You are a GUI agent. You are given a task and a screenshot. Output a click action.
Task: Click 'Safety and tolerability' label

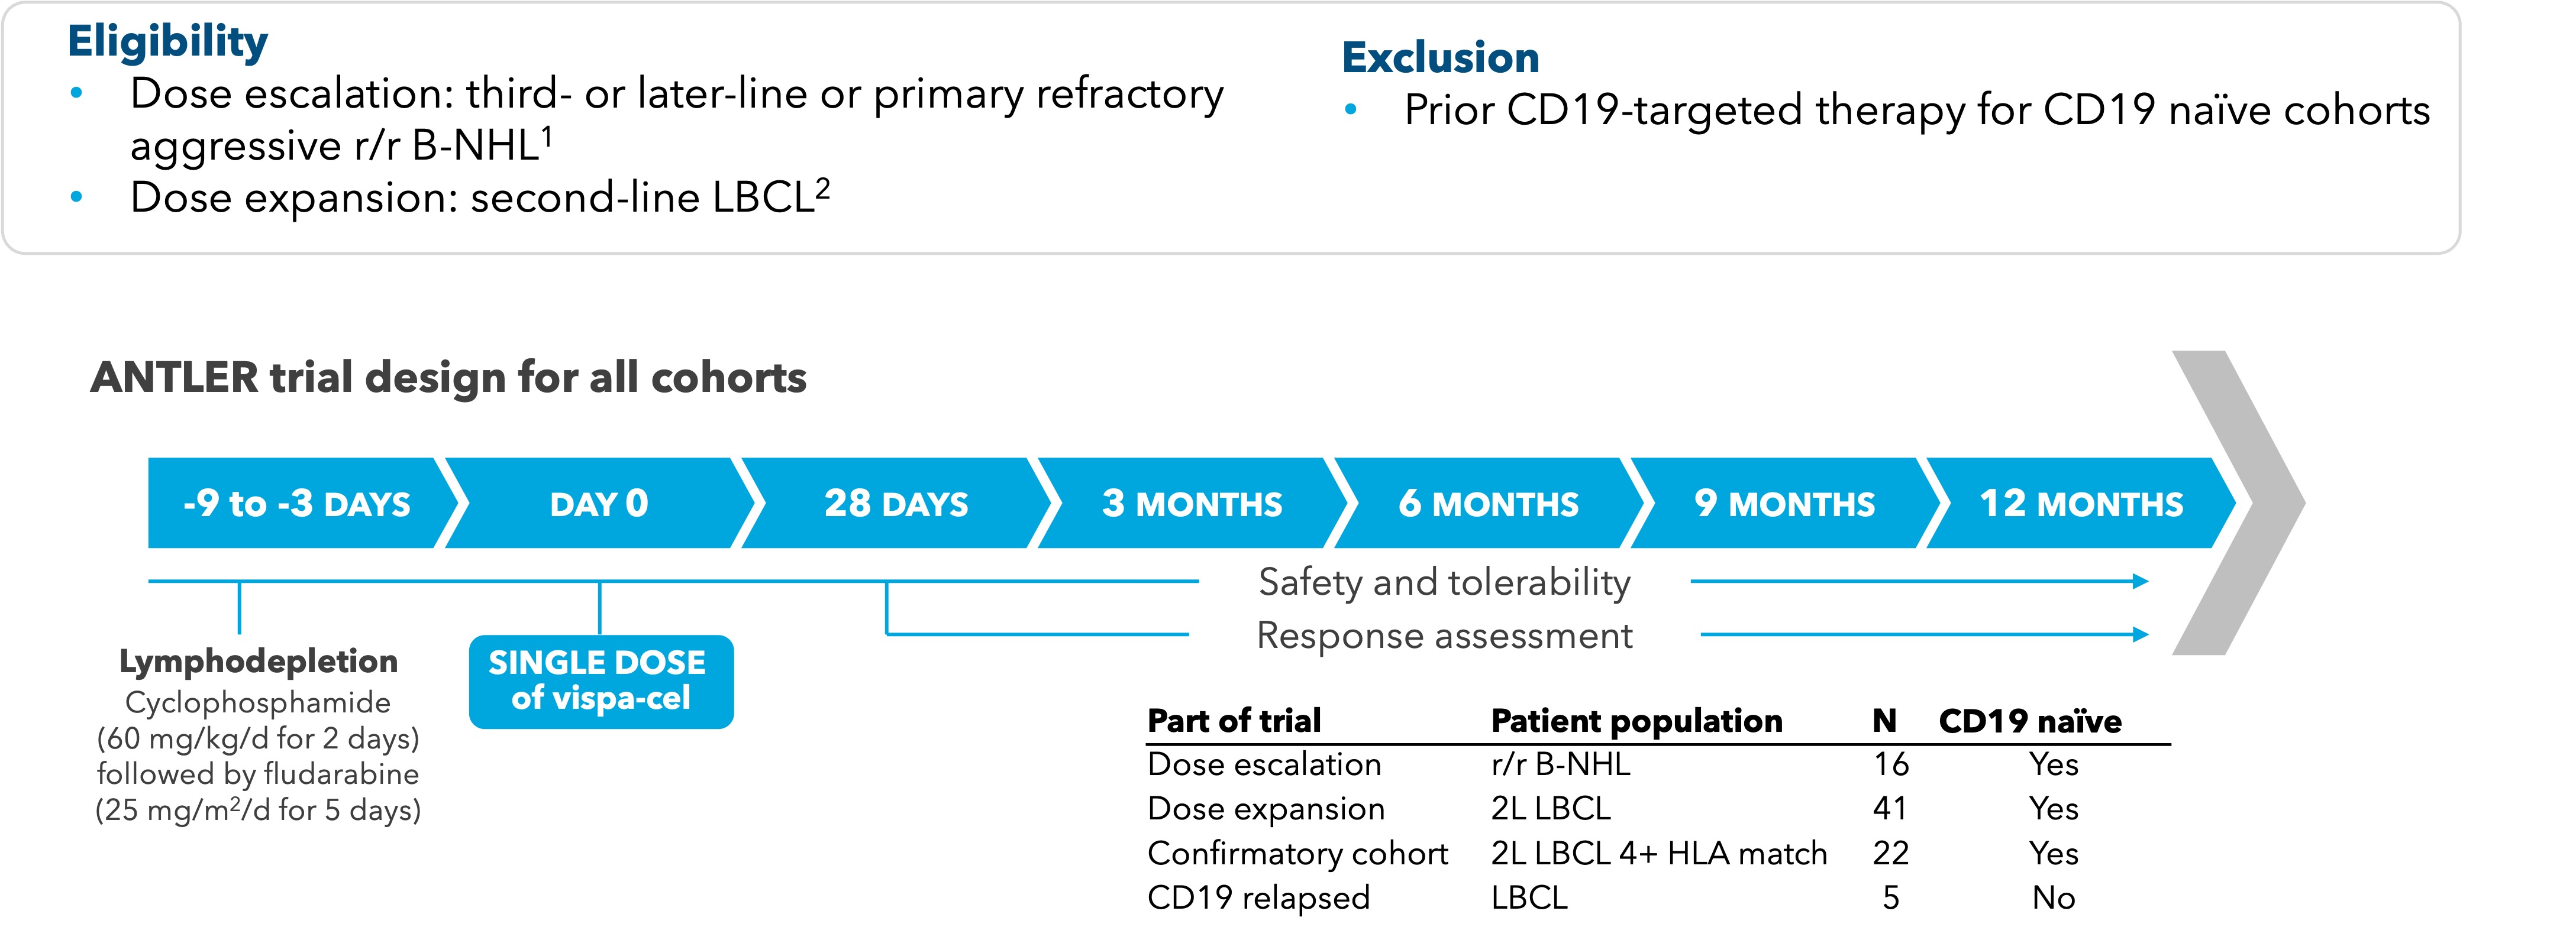[1444, 582]
